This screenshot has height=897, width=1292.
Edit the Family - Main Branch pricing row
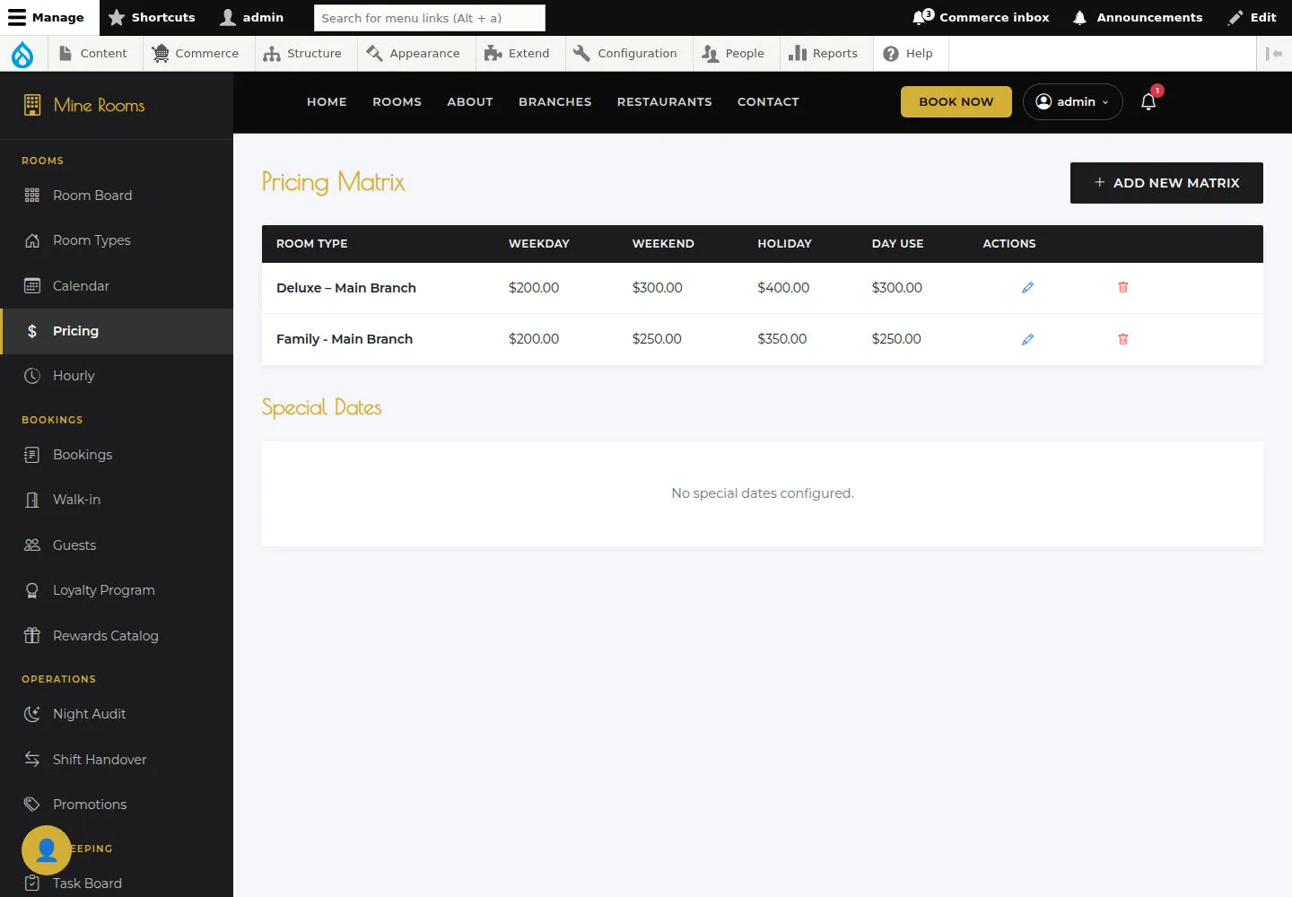(1027, 339)
